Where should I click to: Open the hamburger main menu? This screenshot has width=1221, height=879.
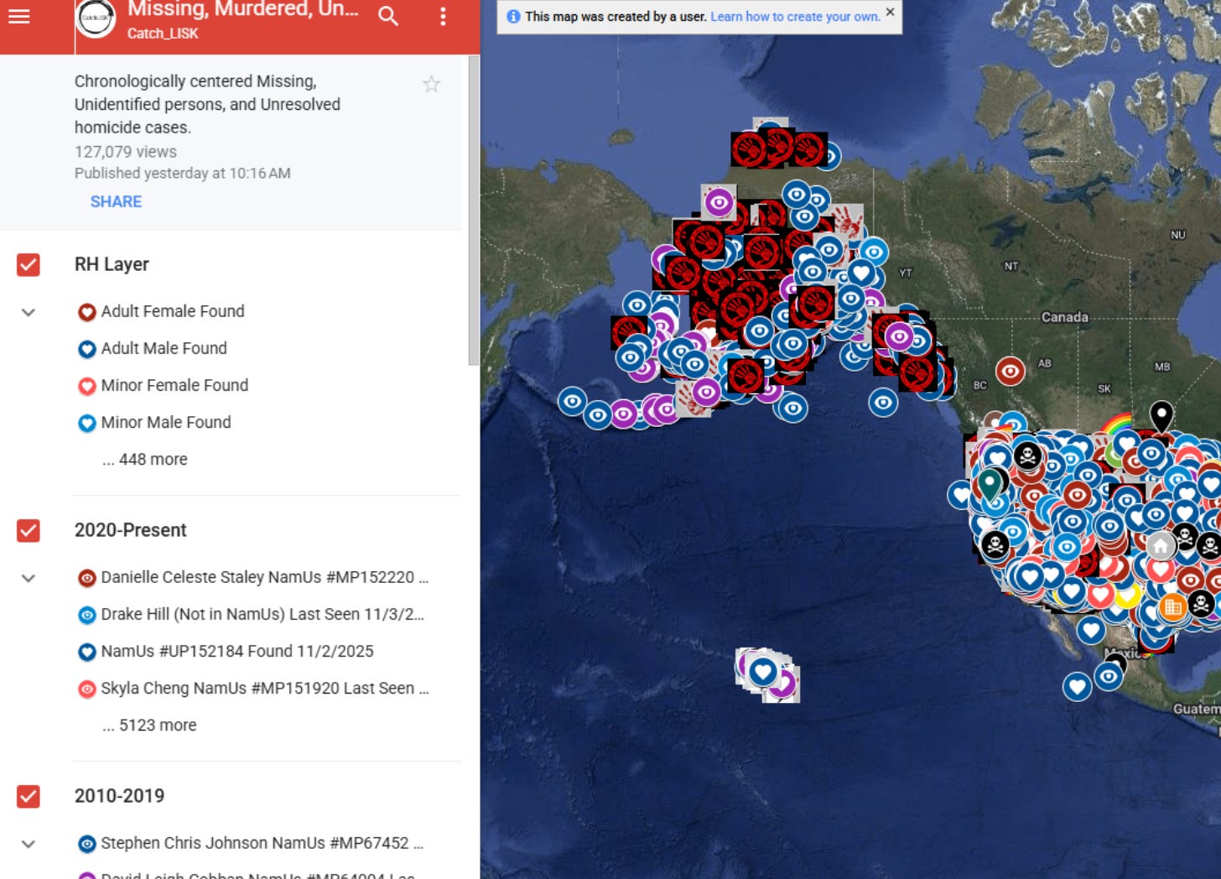(19, 16)
